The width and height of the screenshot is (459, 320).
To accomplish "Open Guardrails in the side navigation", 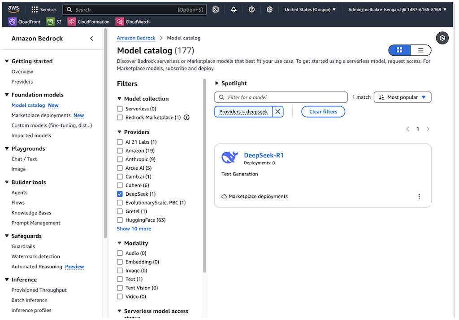I will click(23, 246).
